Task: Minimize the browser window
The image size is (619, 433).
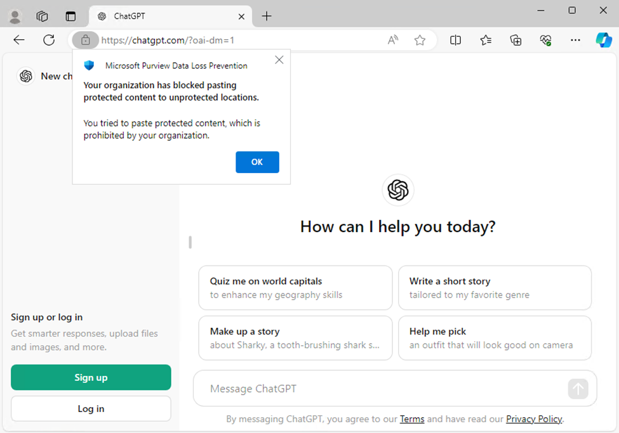Action: (x=541, y=11)
